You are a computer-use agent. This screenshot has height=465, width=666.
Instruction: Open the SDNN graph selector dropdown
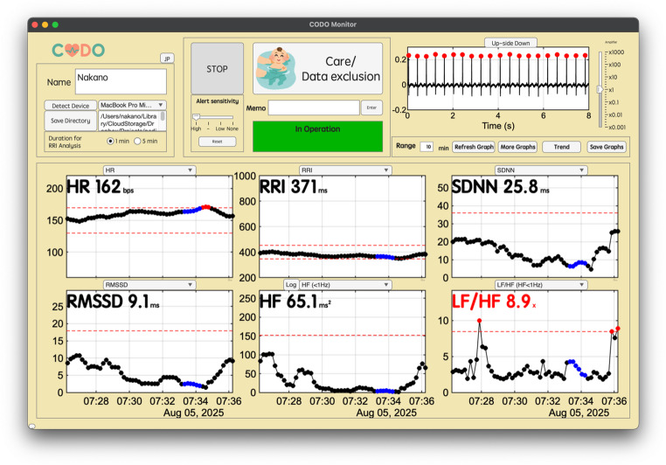click(x=541, y=170)
